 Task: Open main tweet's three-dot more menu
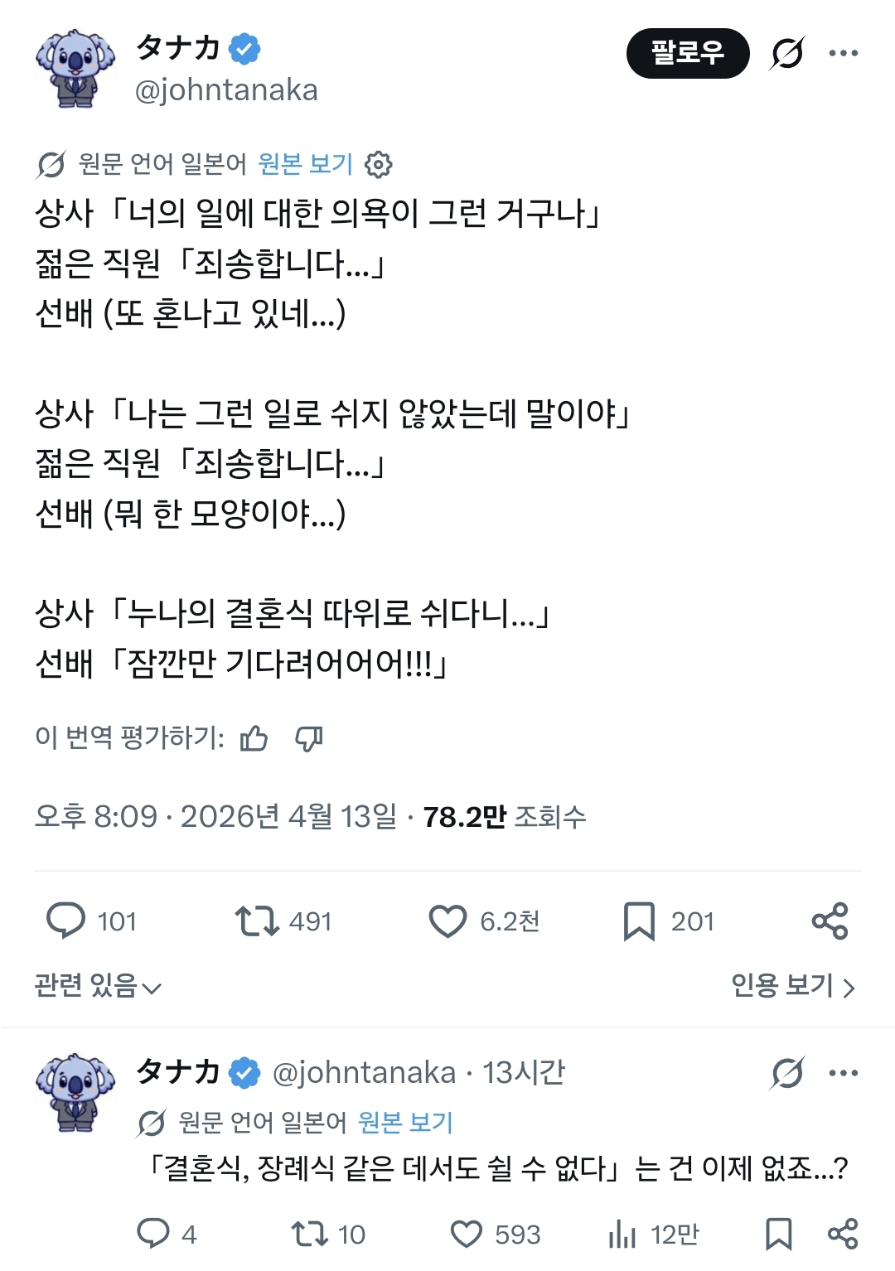coord(843,54)
